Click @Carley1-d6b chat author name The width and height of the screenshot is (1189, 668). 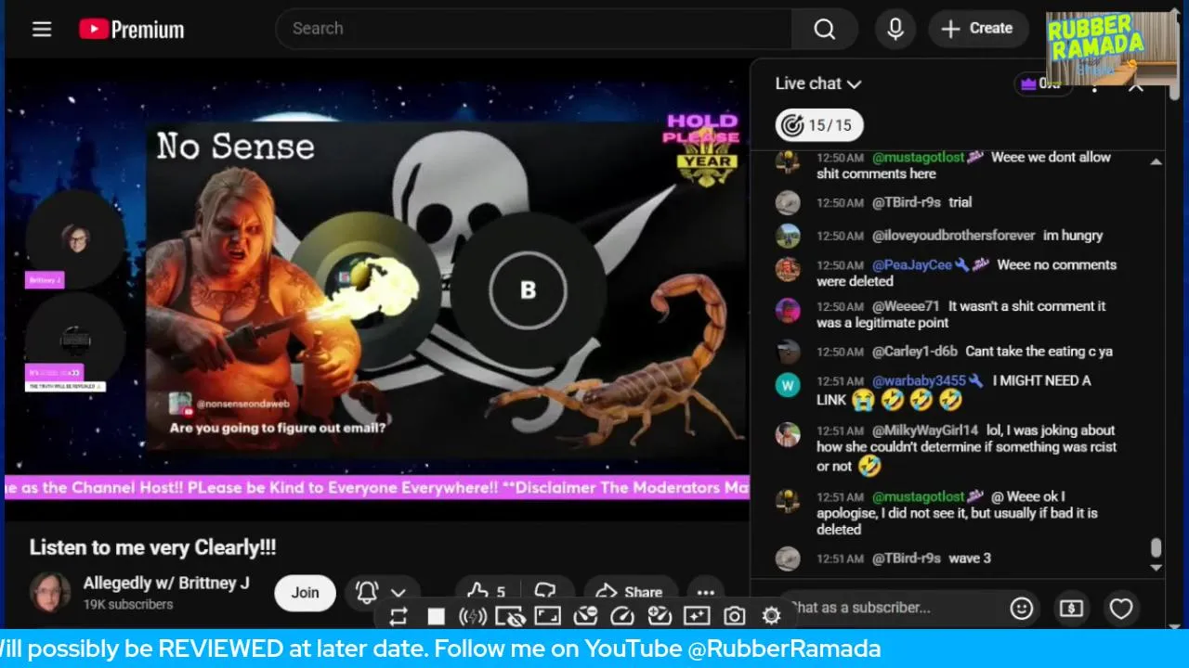tap(915, 352)
